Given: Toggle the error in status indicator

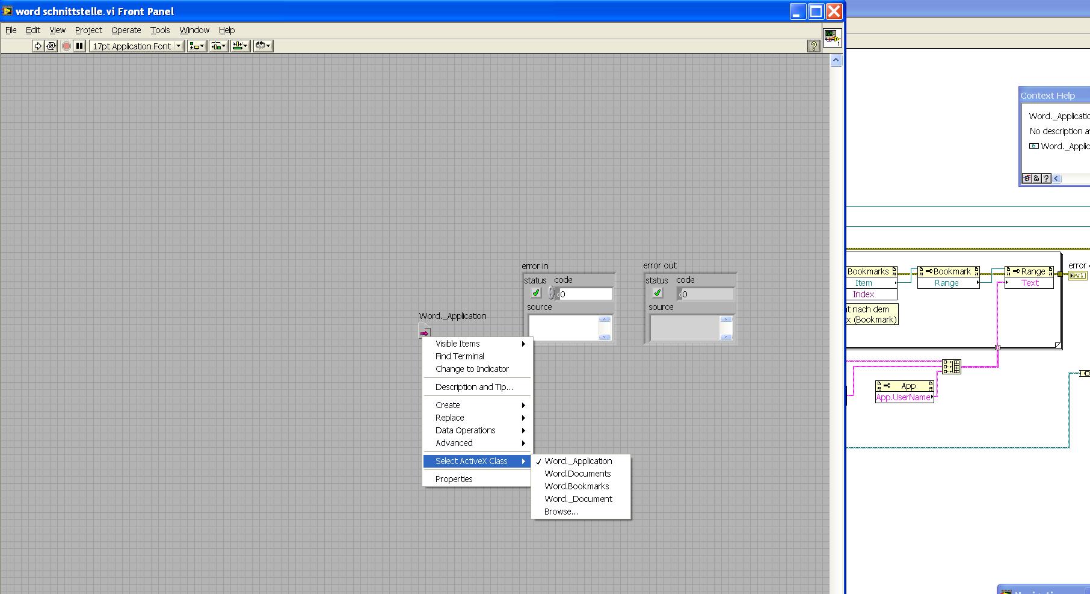Looking at the screenshot, I should (535, 293).
